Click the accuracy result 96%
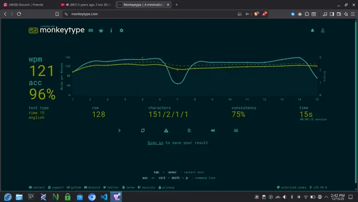Screen dimensions: 358x202 [x=42, y=94]
